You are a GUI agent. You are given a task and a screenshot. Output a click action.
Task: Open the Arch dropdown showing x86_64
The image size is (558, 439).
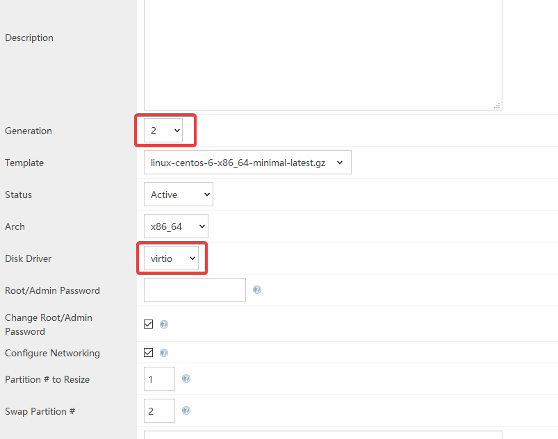coord(176,226)
